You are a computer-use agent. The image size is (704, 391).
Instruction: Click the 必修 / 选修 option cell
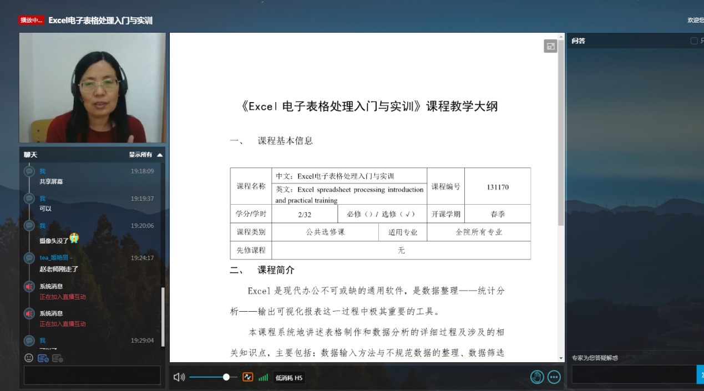pyautogui.click(x=381, y=214)
